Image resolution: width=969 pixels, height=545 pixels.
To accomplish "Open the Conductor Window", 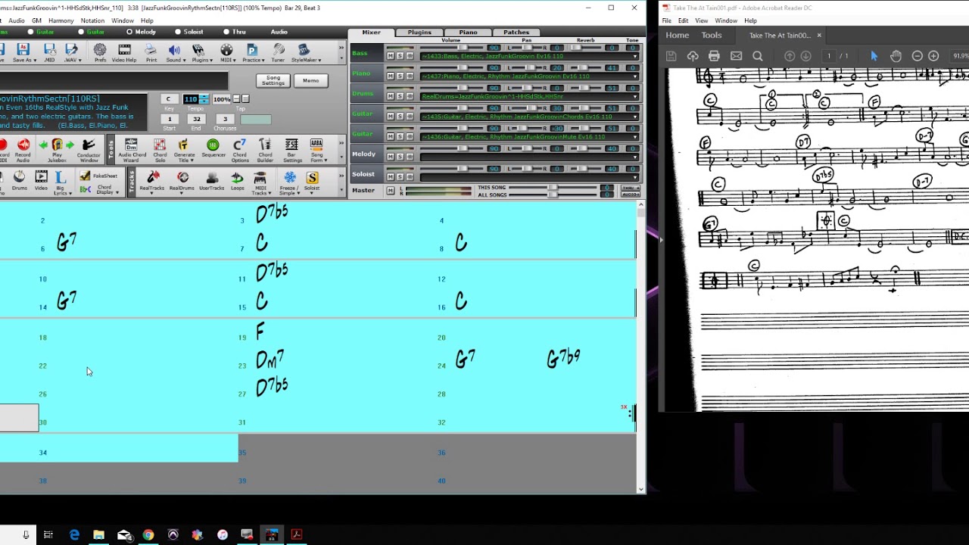I will click(x=89, y=148).
